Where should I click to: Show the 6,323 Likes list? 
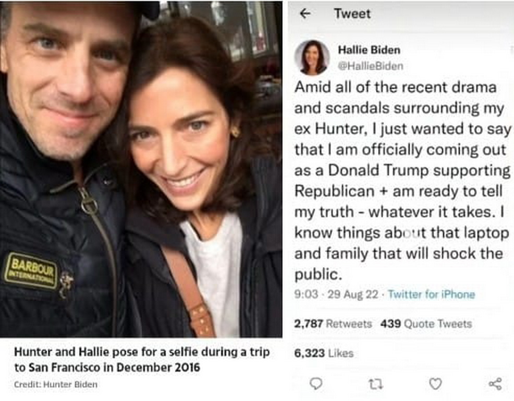click(x=324, y=353)
